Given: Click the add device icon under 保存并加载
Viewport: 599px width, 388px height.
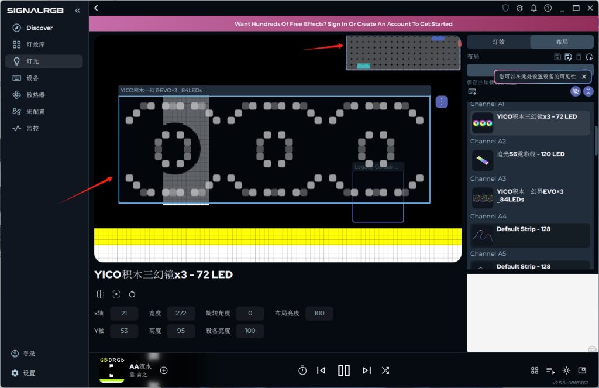Looking at the screenshot, I should pyautogui.click(x=472, y=92).
